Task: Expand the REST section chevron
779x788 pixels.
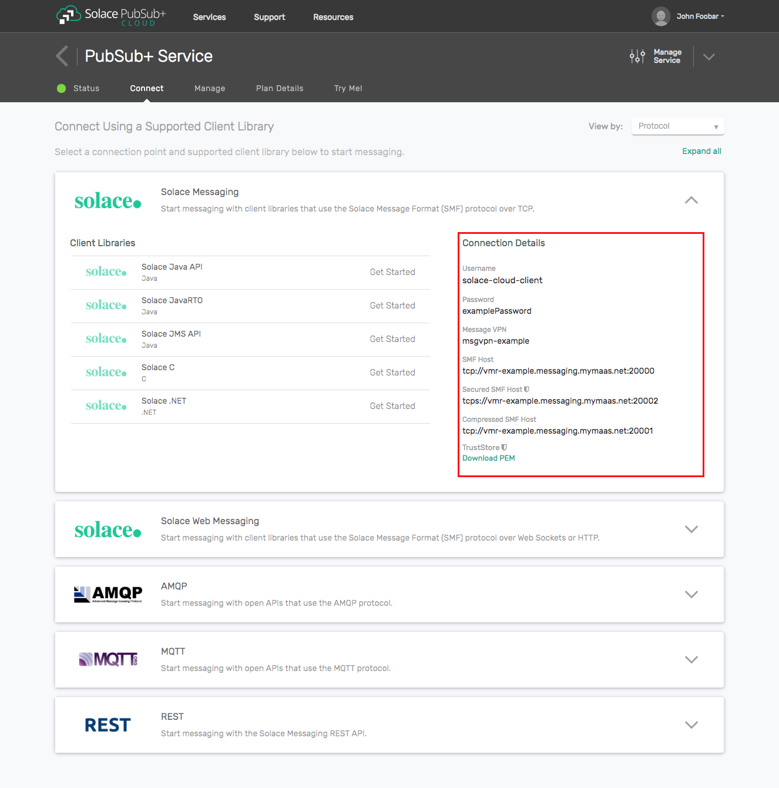Action: coord(691,725)
